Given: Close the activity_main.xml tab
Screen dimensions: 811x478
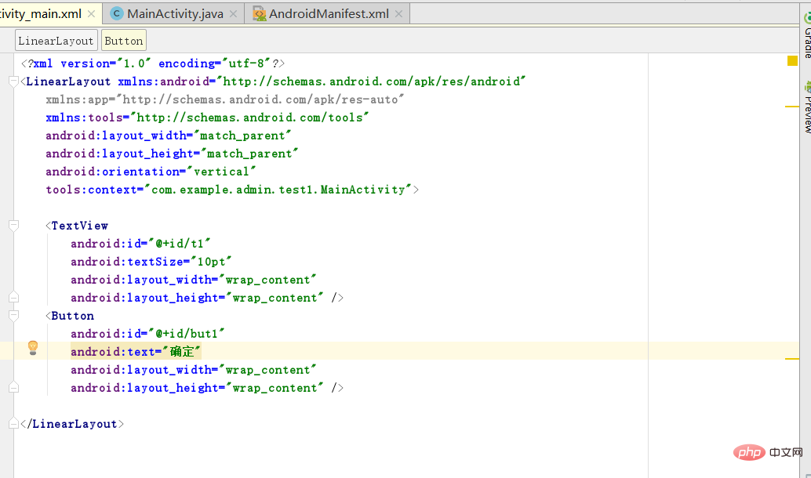Looking at the screenshot, I should pyautogui.click(x=90, y=13).
